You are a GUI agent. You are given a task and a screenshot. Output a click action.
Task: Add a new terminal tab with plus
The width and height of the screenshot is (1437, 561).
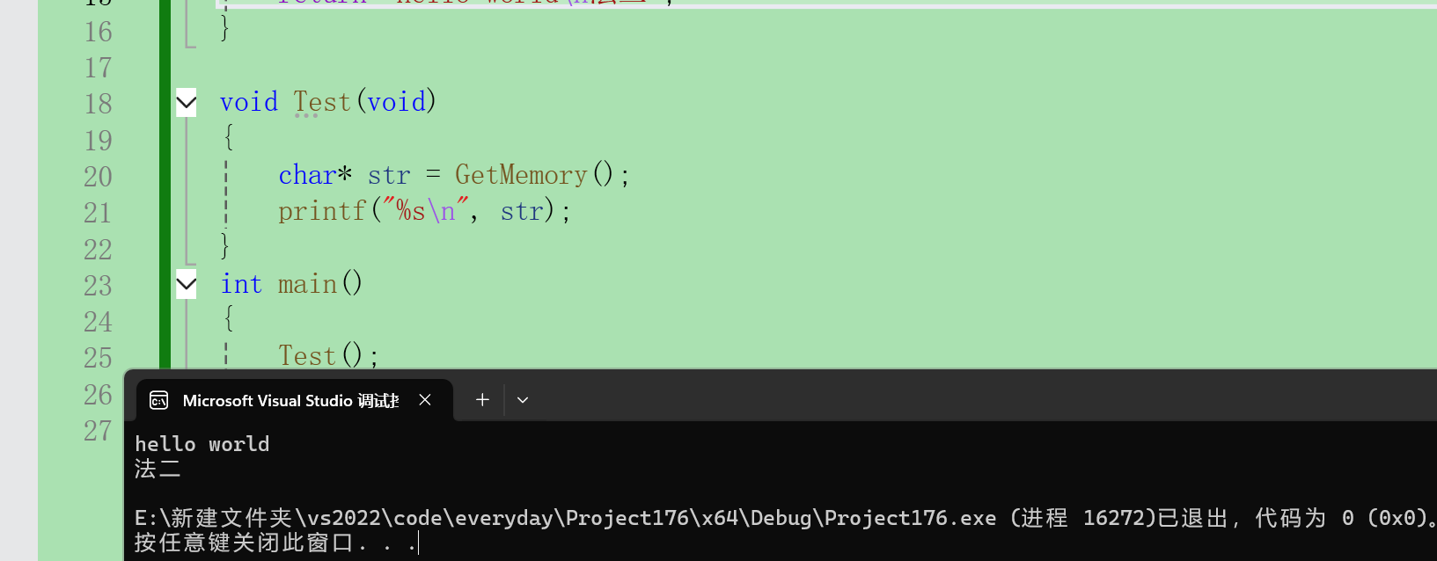pos(482,400)
